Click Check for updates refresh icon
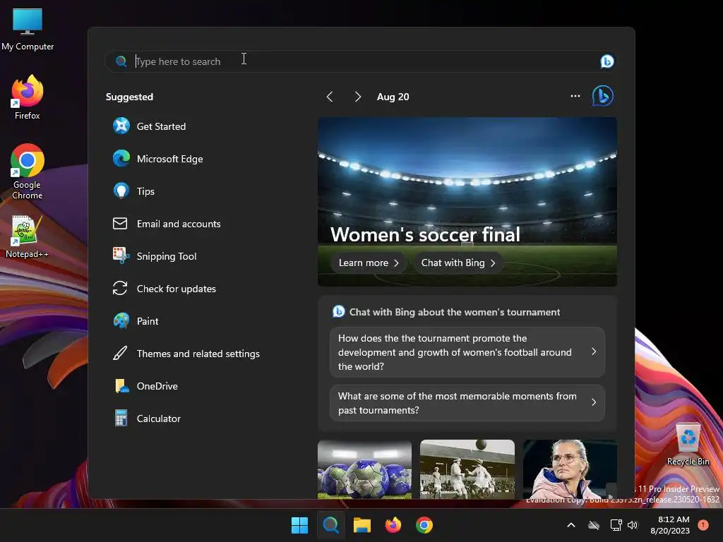 120,289
